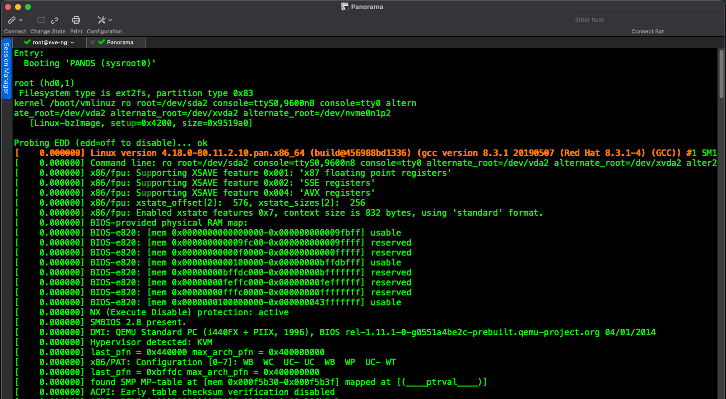Click the 'xstate_offset[2]: 576' line
This screenshot has height=399, width=726.
click(x=190, y=203)
